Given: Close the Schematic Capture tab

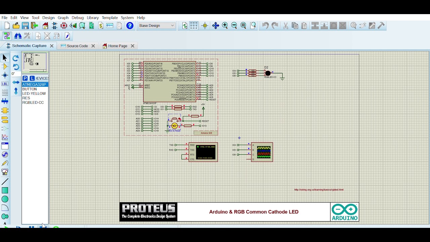Looking at the screenshot, I should pos(52,46).
